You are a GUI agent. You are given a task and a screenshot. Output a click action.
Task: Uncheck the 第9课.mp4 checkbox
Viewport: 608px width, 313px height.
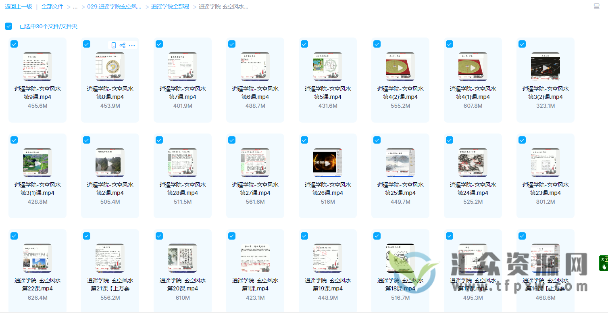click(x=14, y=44)
